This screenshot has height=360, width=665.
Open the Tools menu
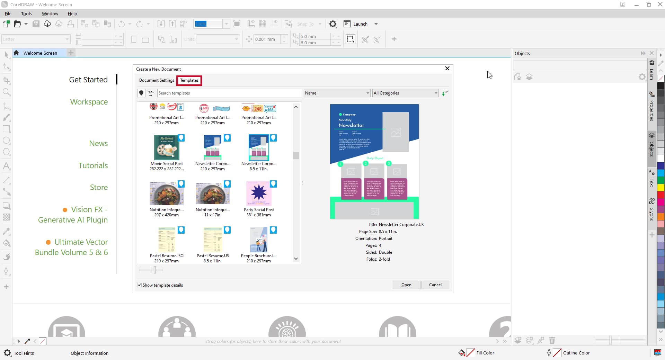pos(26,13)
